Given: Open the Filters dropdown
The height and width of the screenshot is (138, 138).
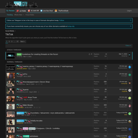Looking at the screenshot, I should click(128, 46).
